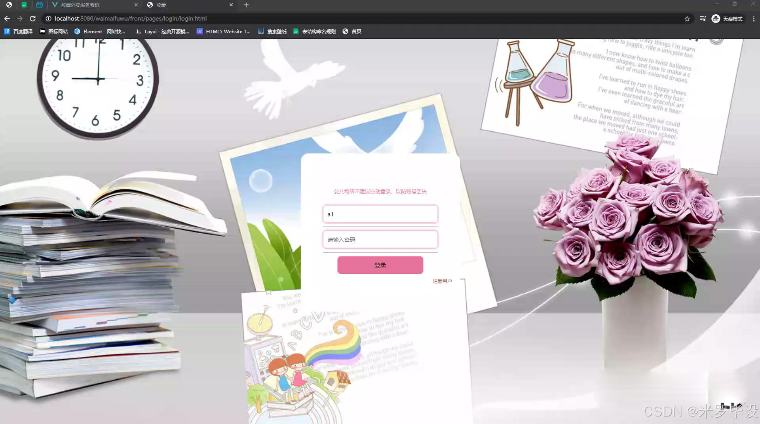Open the 图标网站 bookmark
Viewport: 760px width, 424px height.
click(53, 31)
